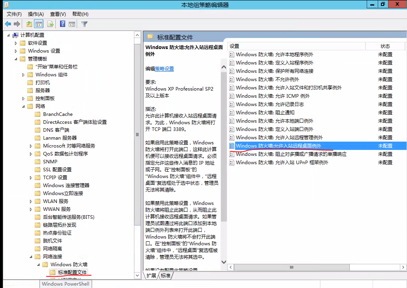Select policy icon for 允许入站远程管理例外
The image size is (407, 288).
(x=232, y=138)
